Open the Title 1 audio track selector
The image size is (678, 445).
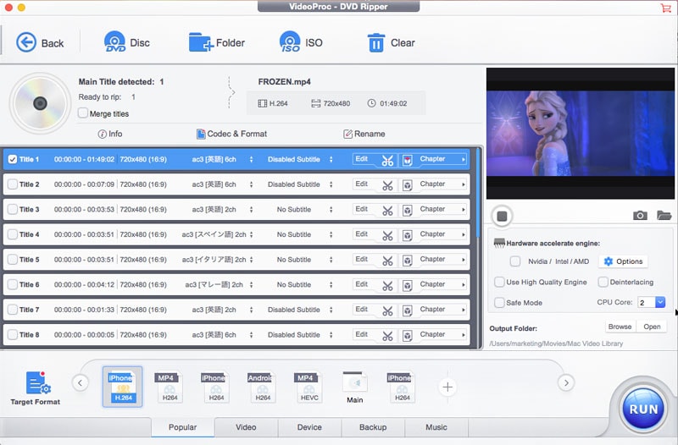click(x=251, y=159)
